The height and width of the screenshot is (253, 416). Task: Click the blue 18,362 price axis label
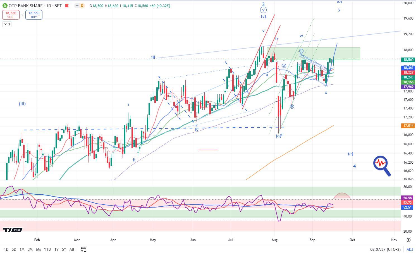pos(408,68)
